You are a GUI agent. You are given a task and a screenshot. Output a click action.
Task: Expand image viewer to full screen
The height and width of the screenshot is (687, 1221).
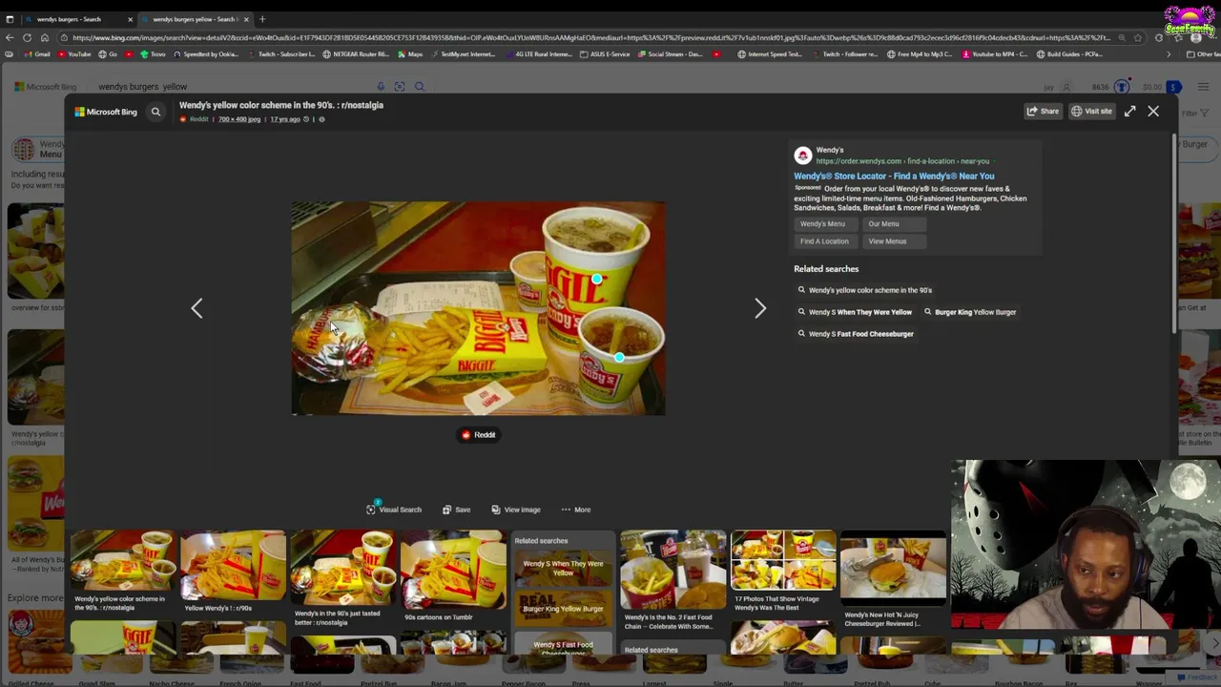[1129, 111]
